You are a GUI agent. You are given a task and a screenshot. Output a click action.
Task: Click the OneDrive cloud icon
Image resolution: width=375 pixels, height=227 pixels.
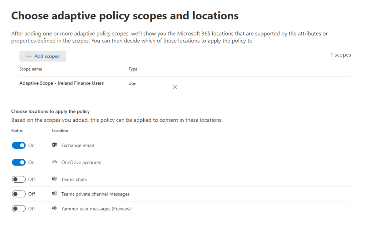click(x=55, y=162)
